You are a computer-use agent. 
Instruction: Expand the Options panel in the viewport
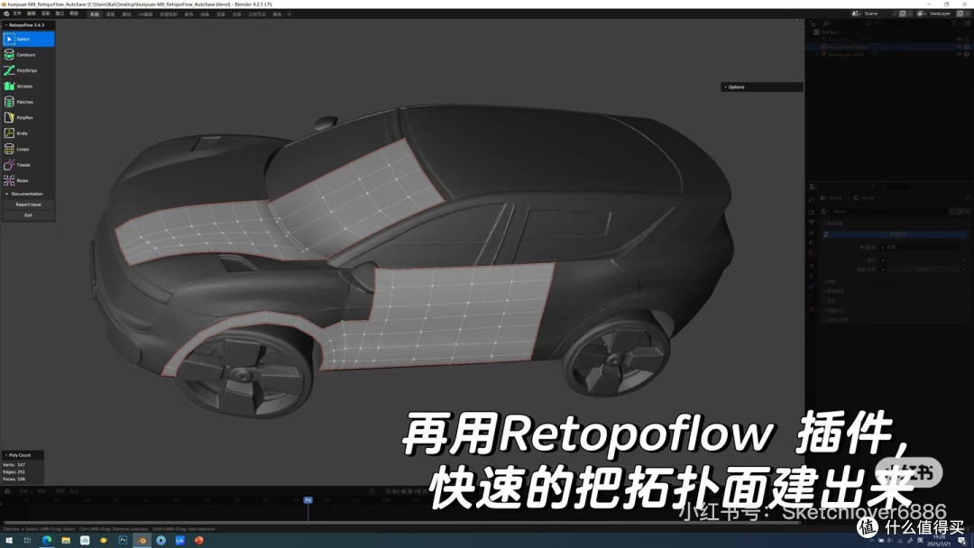pos(761,87)
